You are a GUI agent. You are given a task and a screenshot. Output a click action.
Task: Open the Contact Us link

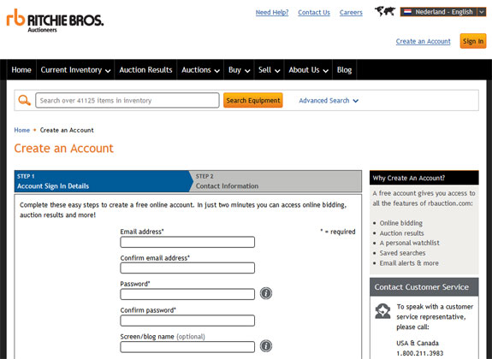(x=314, y=13)
